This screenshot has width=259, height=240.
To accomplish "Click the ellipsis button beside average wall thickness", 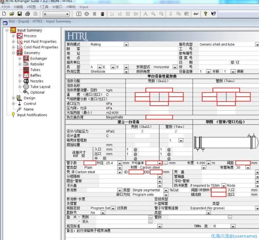I will tap(165, 163).
